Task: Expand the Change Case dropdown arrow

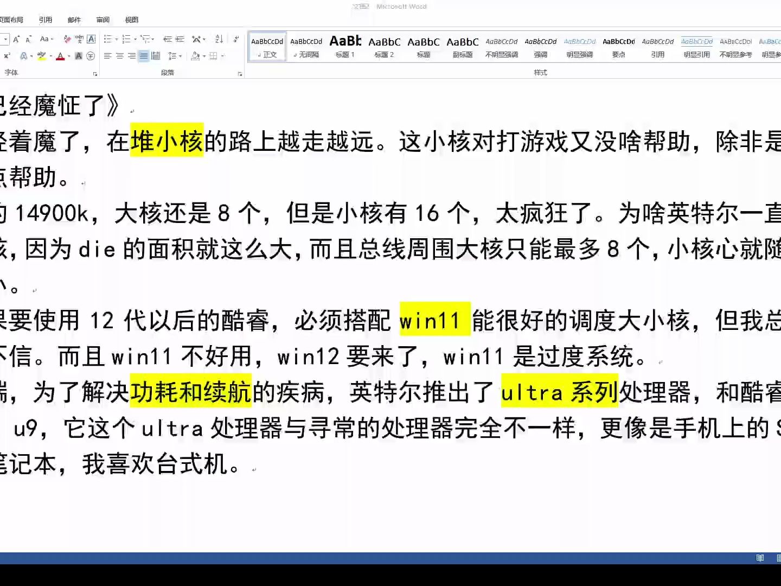Action: point(52,39)
